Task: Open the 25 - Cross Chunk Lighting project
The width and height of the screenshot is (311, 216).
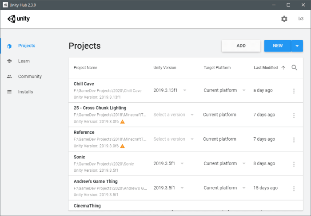Action: [x=100, y=108]
